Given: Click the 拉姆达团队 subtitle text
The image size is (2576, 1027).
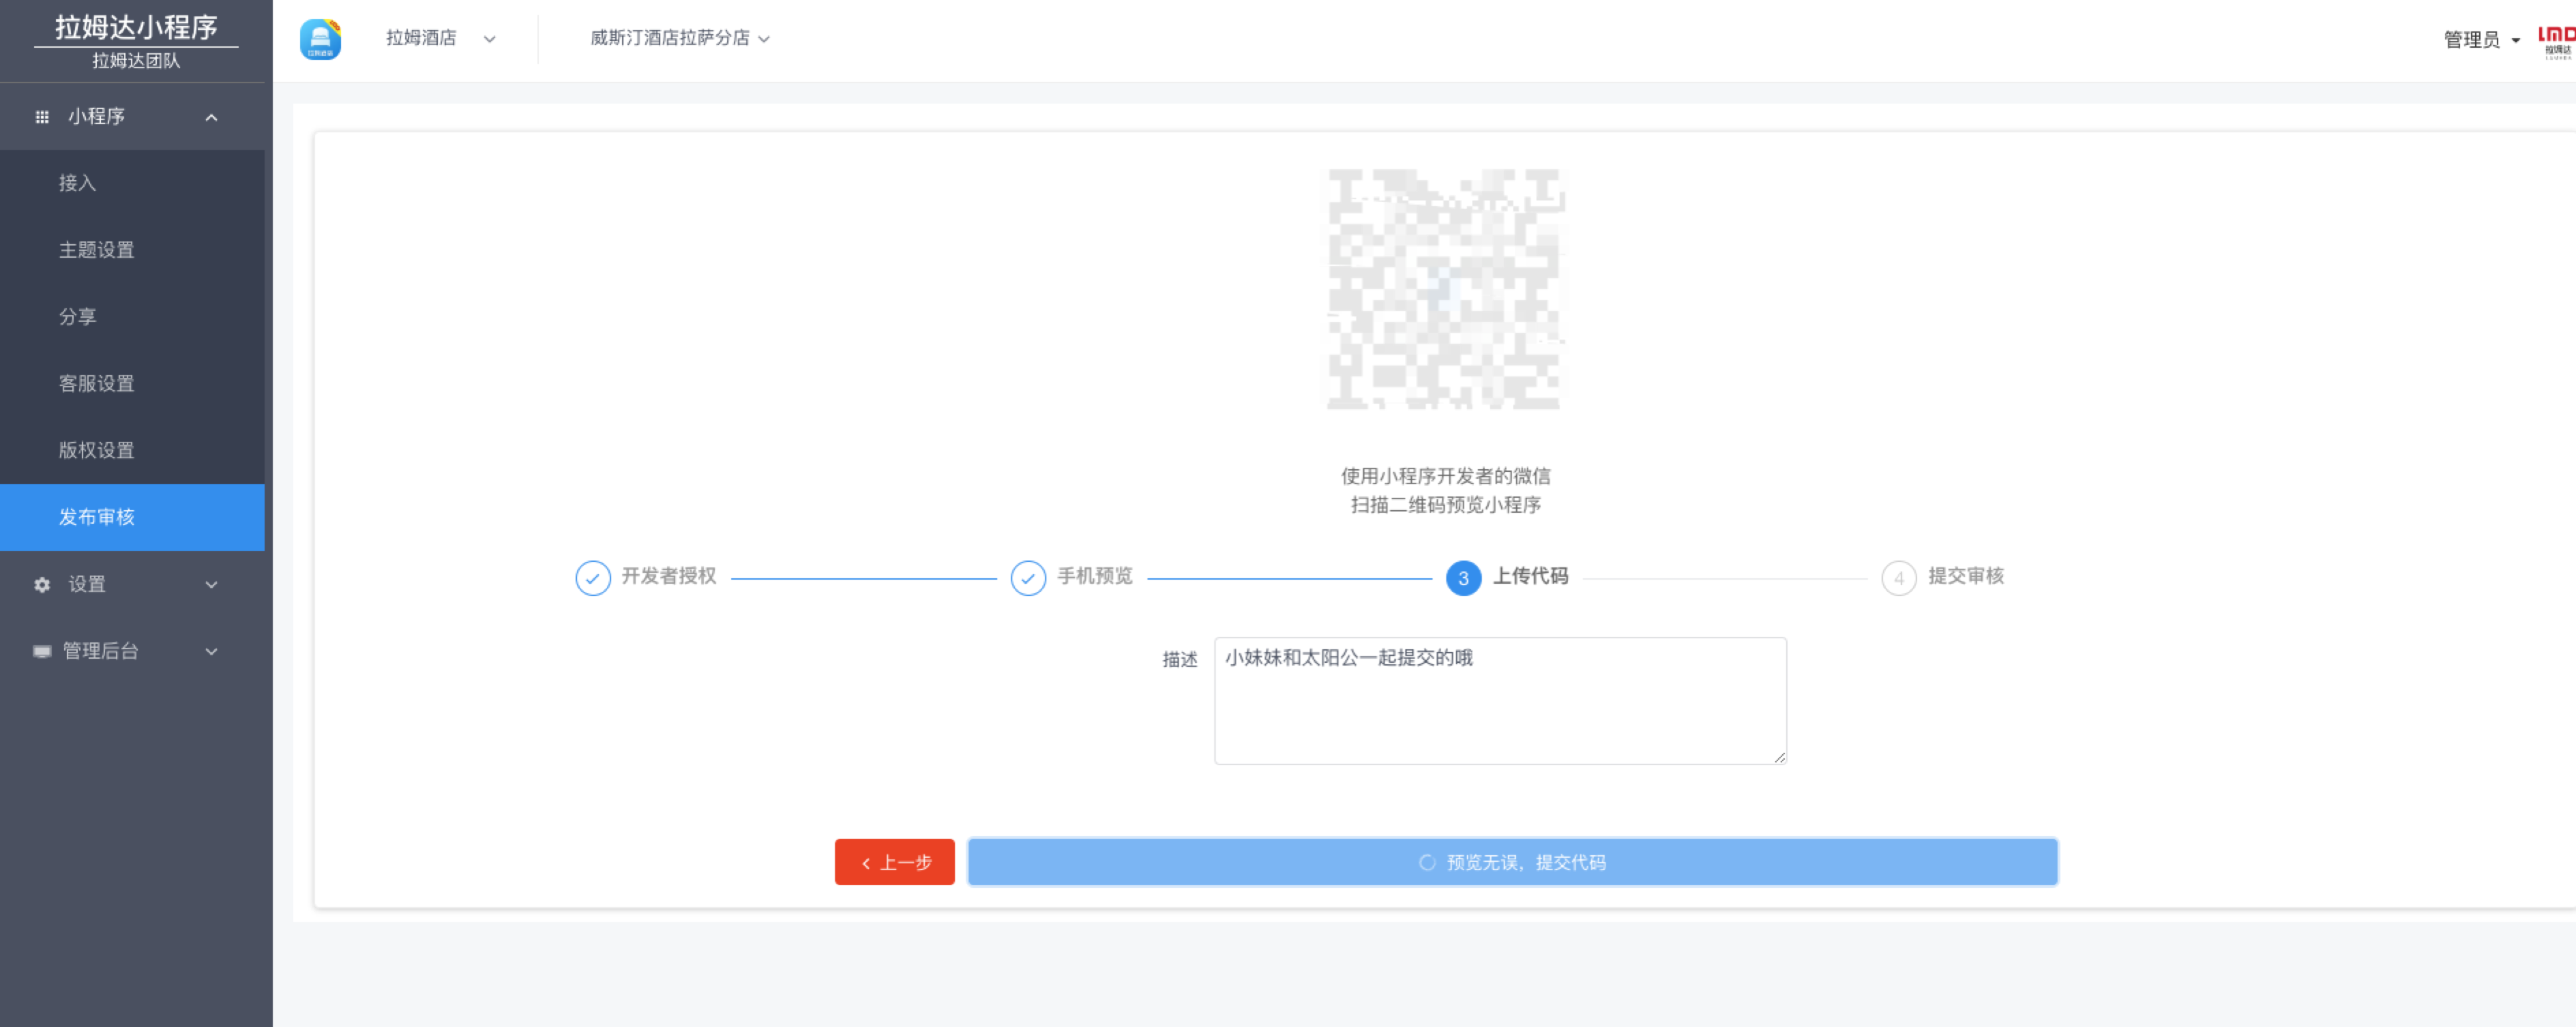Looking at the screenshot, I should [136, 61].
